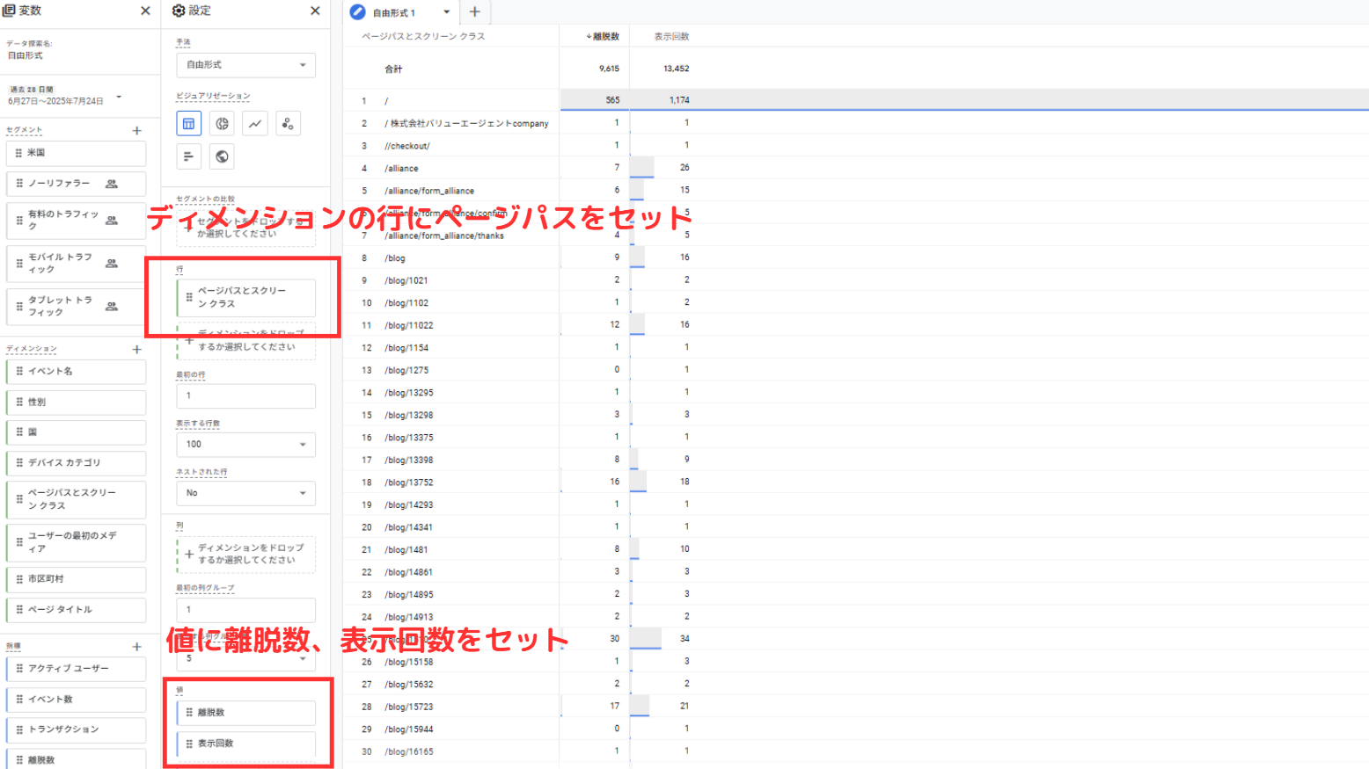Select the scatter plot visualization icon
The image size is (1369, 769).
(288, 124)
